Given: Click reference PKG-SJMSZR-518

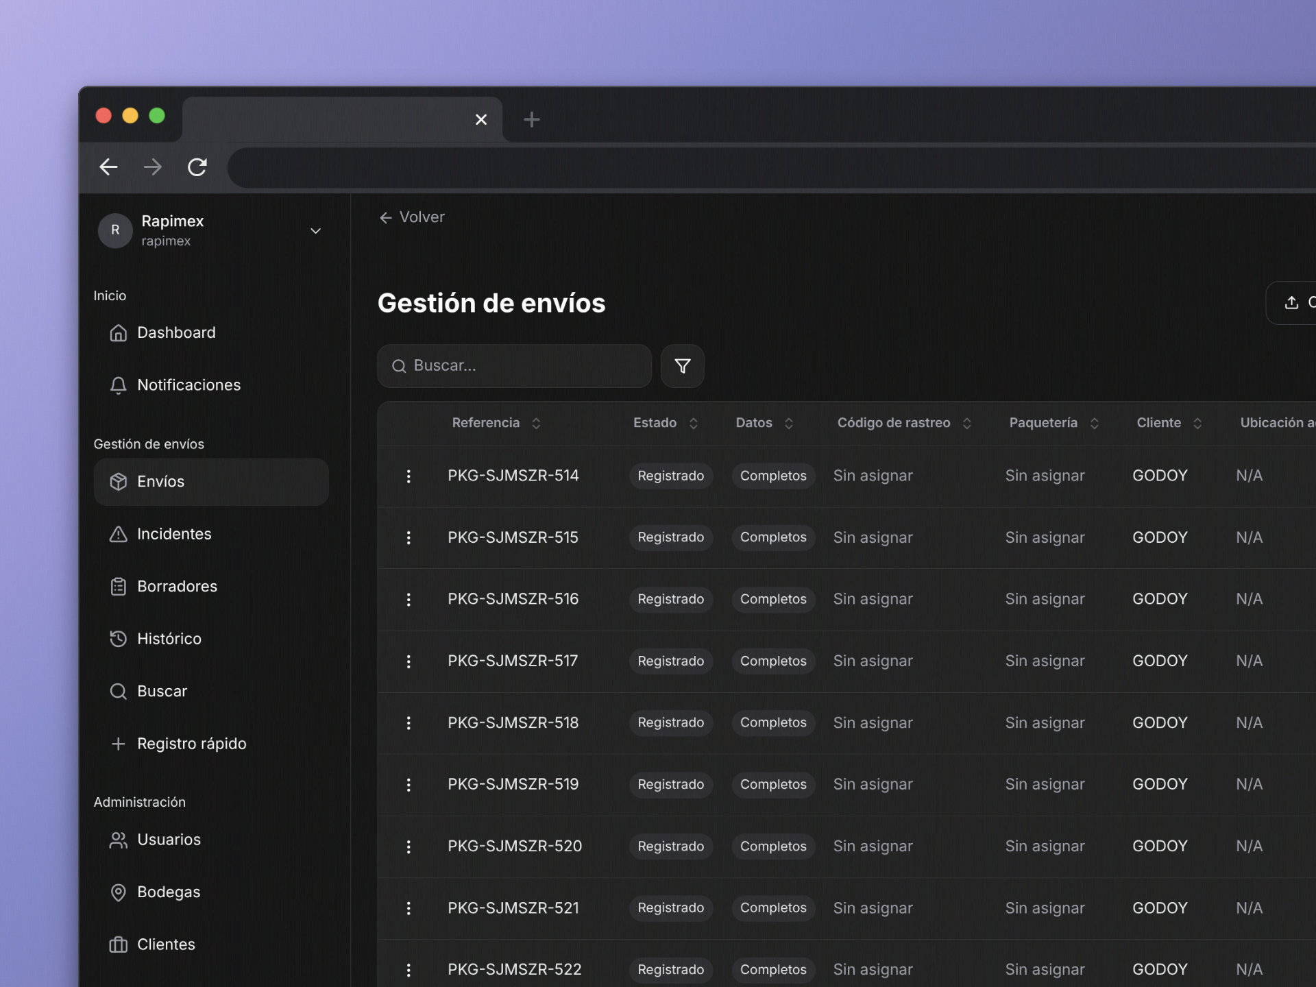Looking at the screenshot, I should pos(513,722).
